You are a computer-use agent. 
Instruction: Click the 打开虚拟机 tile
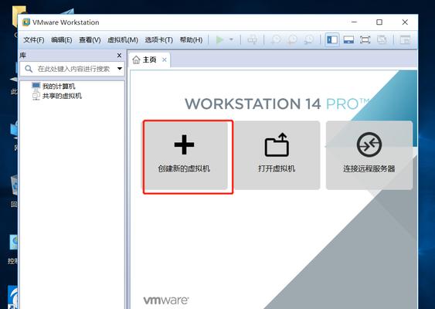(277, 155)
